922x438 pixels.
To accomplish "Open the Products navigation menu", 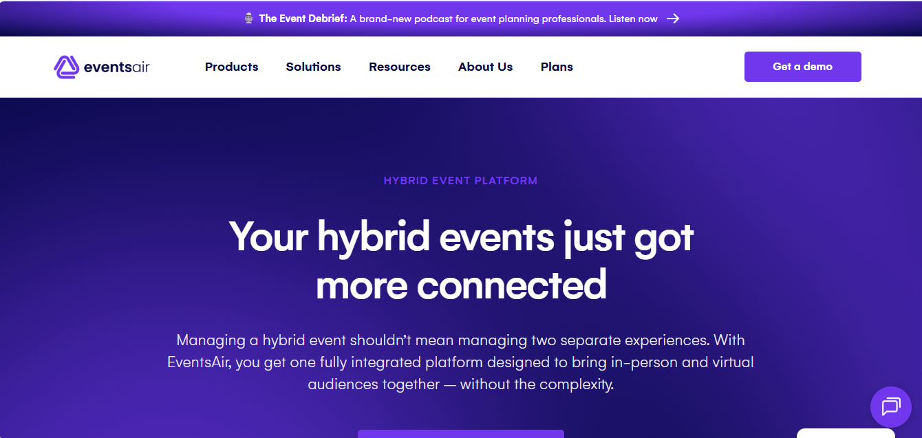I will coord(231,67).
